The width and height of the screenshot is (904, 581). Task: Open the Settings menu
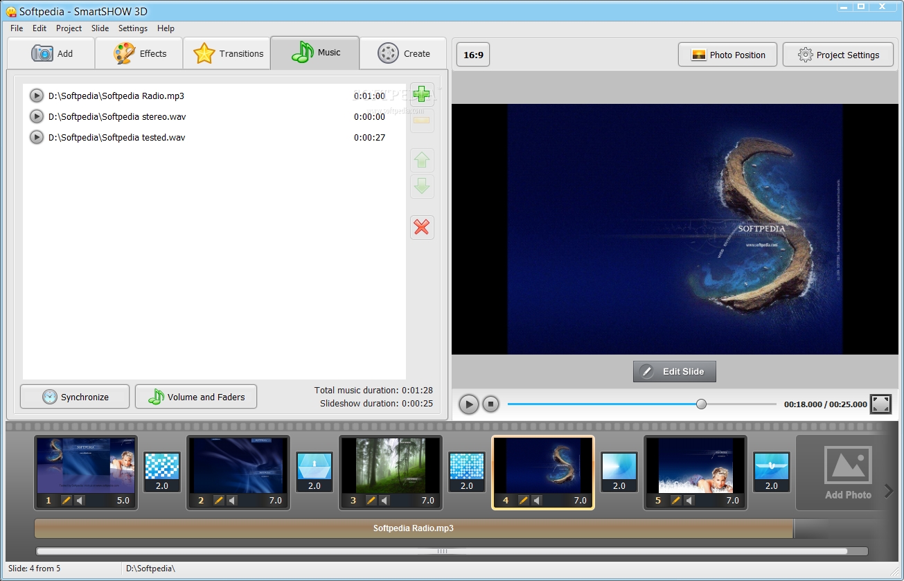133,28
